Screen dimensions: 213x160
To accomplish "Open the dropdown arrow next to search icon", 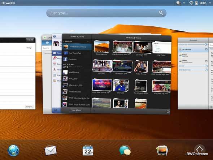I will click(x=184, y=3).
